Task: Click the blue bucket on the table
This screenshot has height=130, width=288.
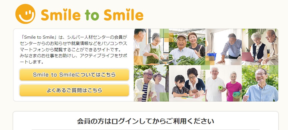Action: [212, 57]
